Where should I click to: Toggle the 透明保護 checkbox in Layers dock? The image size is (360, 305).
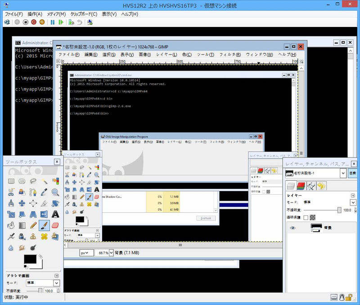pos(306,218)
